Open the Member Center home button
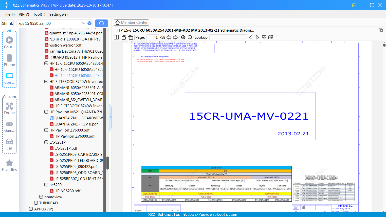Screen dimensions: 386x217 (x=131, y=23)
